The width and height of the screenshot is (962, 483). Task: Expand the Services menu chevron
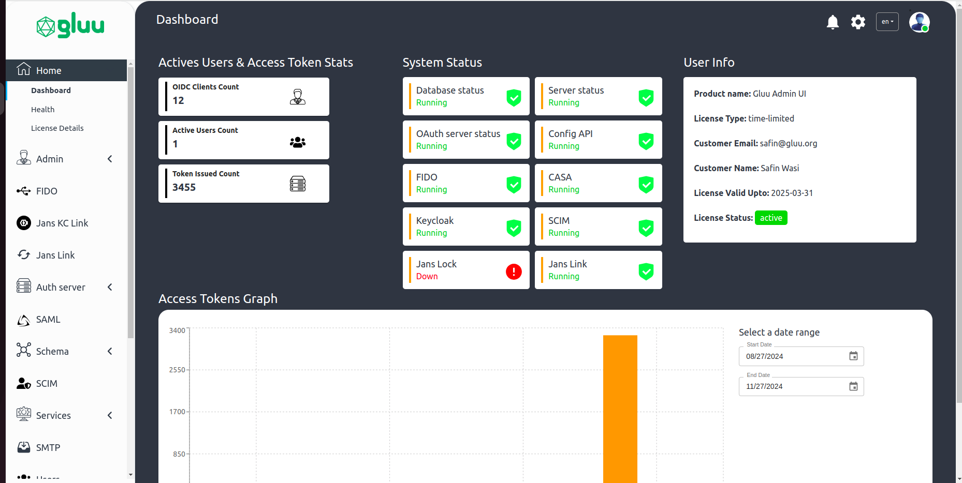[x=110, y=415]
